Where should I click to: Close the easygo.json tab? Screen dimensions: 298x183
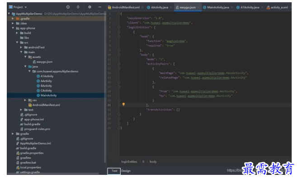pos(199,7)
